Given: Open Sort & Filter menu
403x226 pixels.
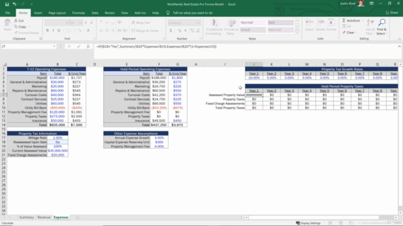Looking at the screenshot, I should click(370, 27).
